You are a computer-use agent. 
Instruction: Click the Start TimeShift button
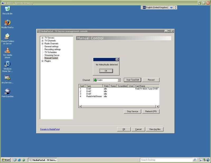tap(133, 80)
